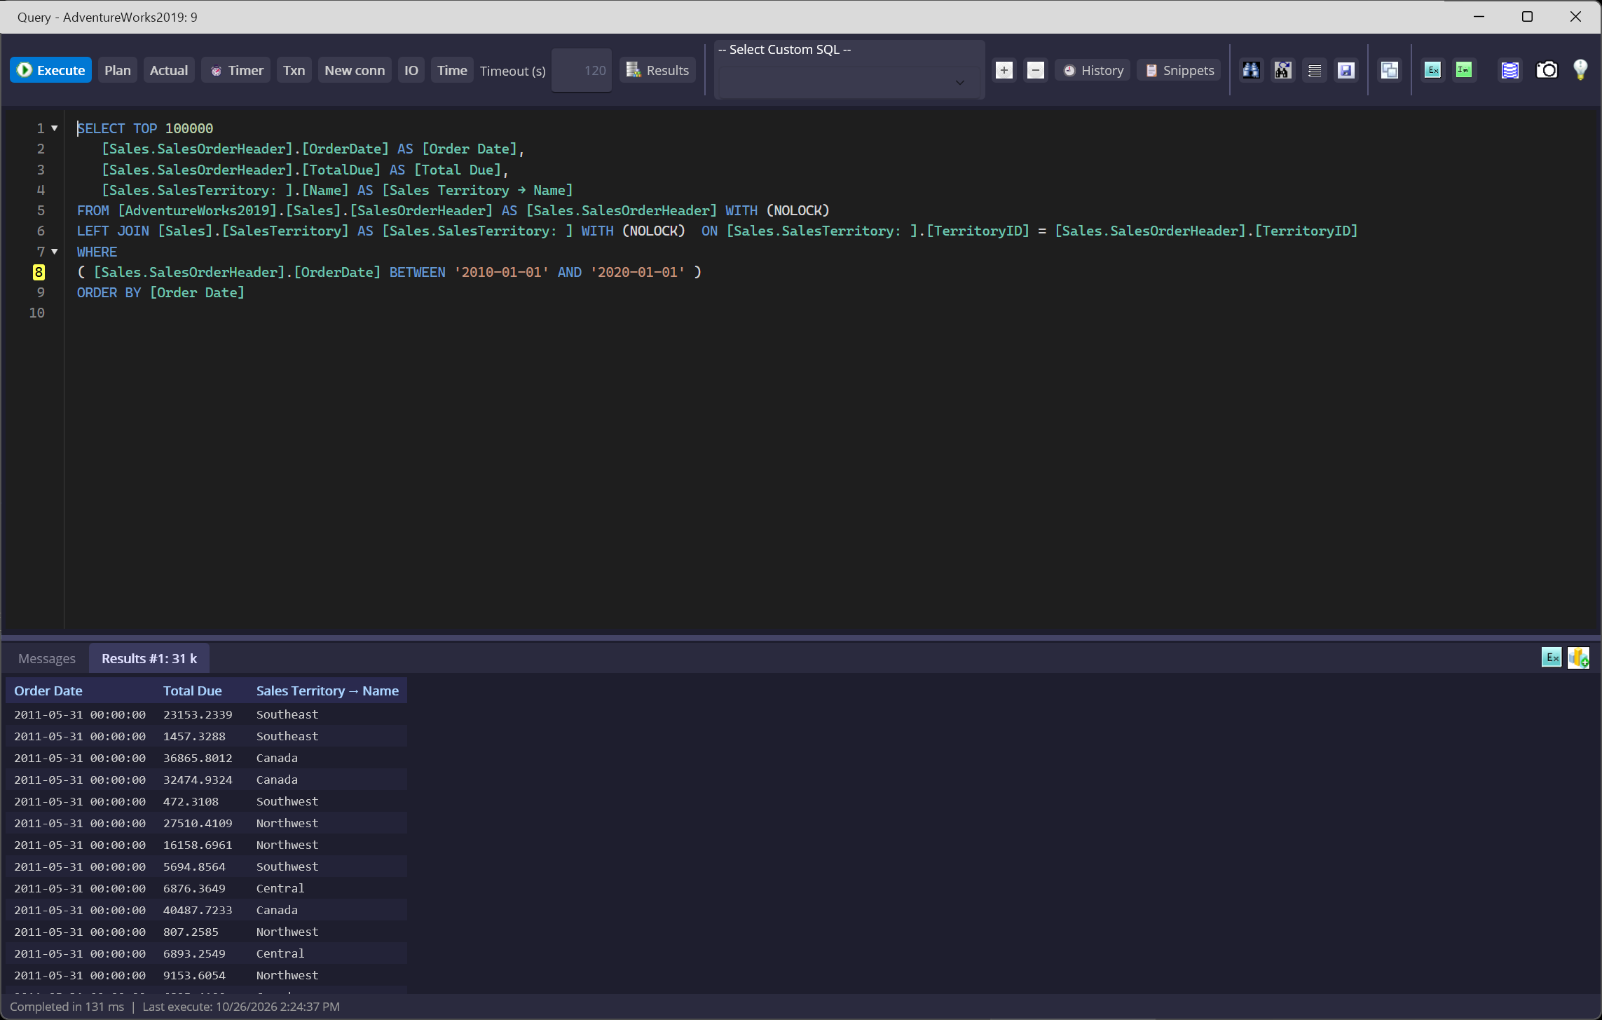The height and width of the screenshot is (1020, 1602).
Task: Toggle the Txn transaction option
Action: click(294, 70)
